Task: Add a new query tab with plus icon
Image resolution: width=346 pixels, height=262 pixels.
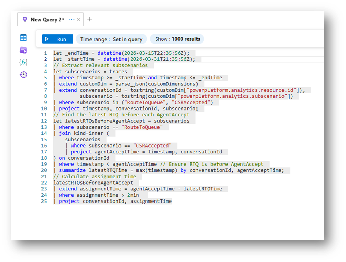Action: point(89,19)
